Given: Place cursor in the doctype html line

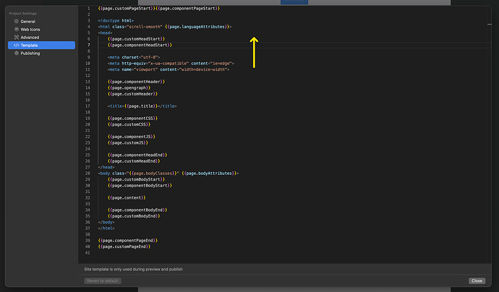Looking at the screenshot, I should coord(116,20).
